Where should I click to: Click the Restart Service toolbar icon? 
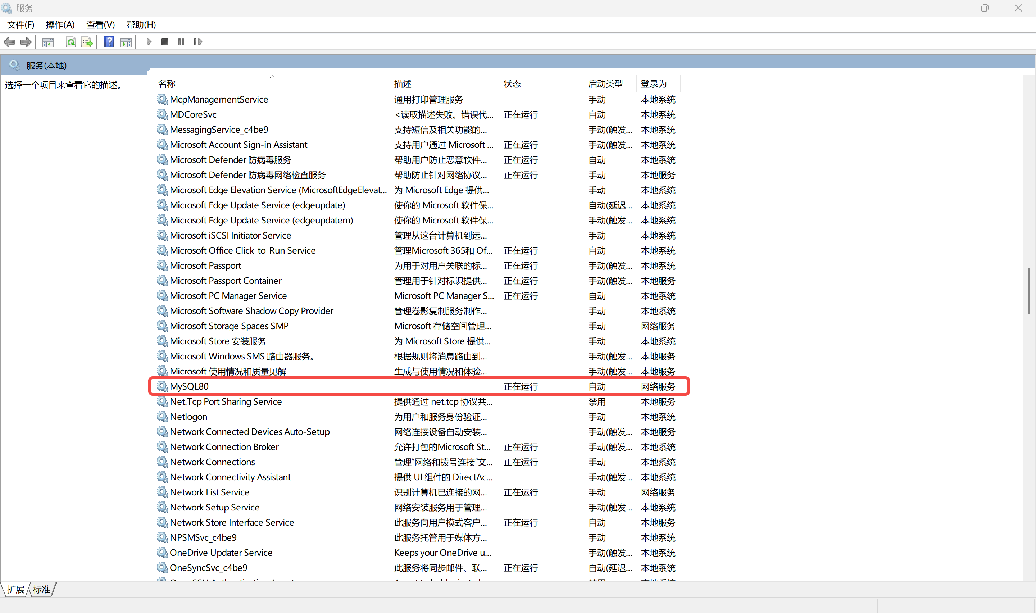[198, 42]
